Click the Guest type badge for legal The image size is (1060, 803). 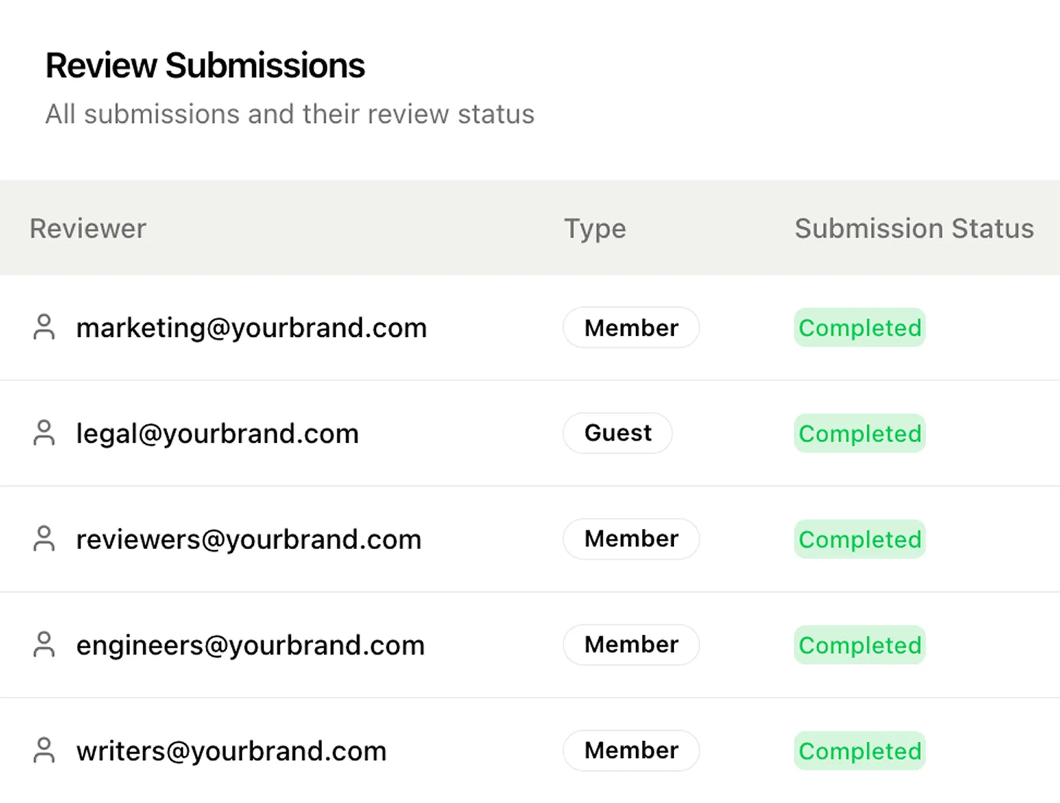tap(617, 433)
